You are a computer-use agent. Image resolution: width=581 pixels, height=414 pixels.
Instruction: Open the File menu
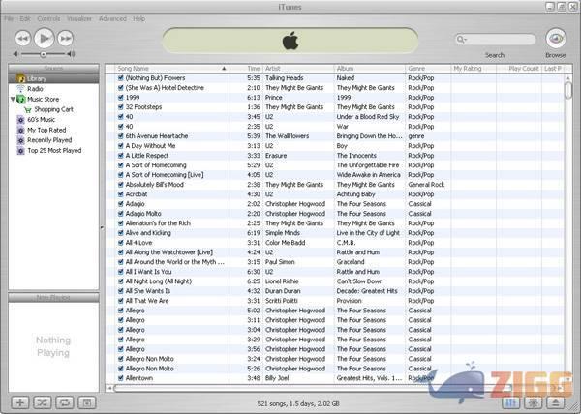tap(9, 19)
